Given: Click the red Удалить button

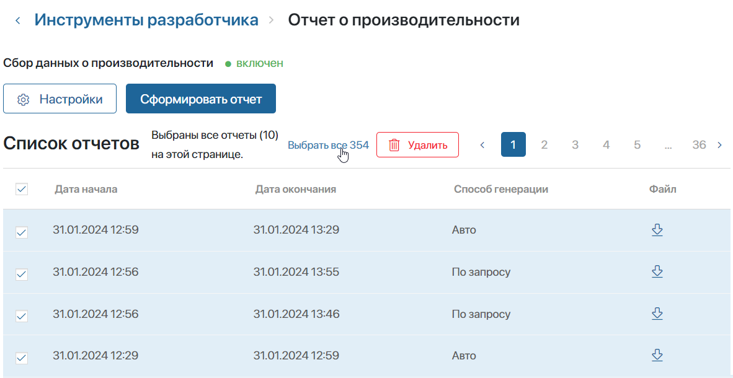Looking at the screenshot, I should click(x=417, y=145).
